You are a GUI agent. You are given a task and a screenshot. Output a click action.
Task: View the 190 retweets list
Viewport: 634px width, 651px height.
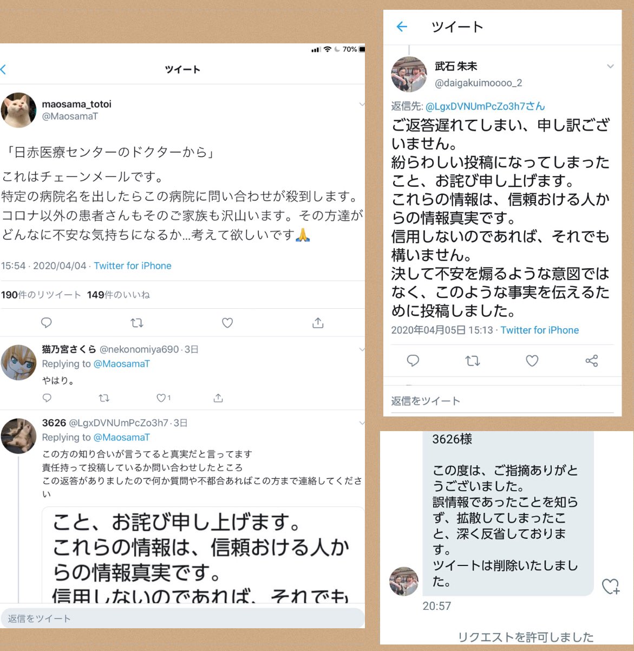click(x=41, y=295)
